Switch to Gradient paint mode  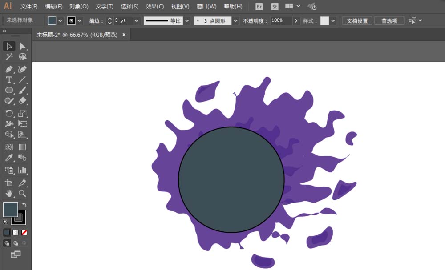coord(16,232)
